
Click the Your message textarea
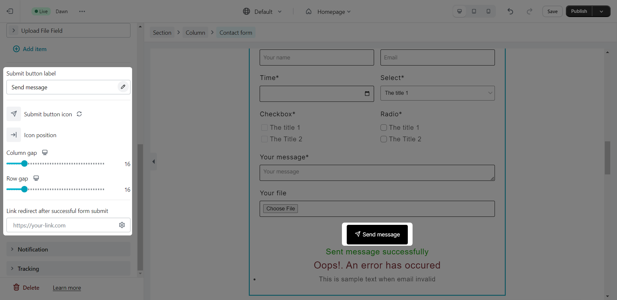tap(377, 173)
